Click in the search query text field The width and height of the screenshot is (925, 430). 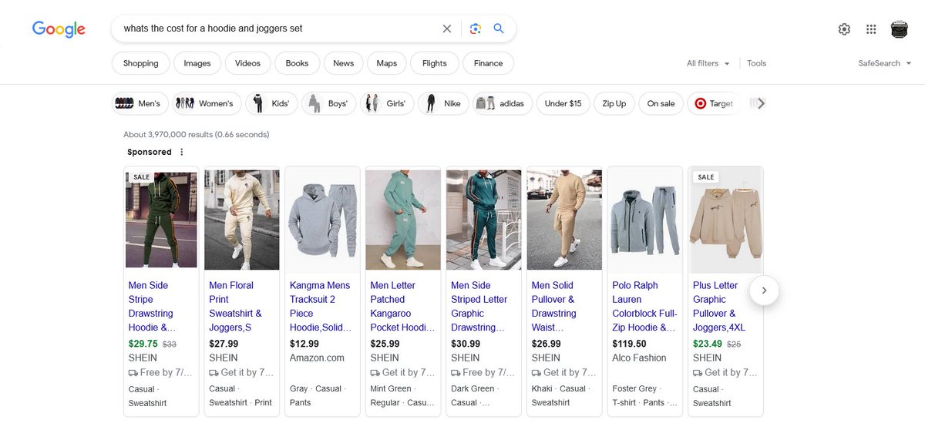[x=277, y=29]
